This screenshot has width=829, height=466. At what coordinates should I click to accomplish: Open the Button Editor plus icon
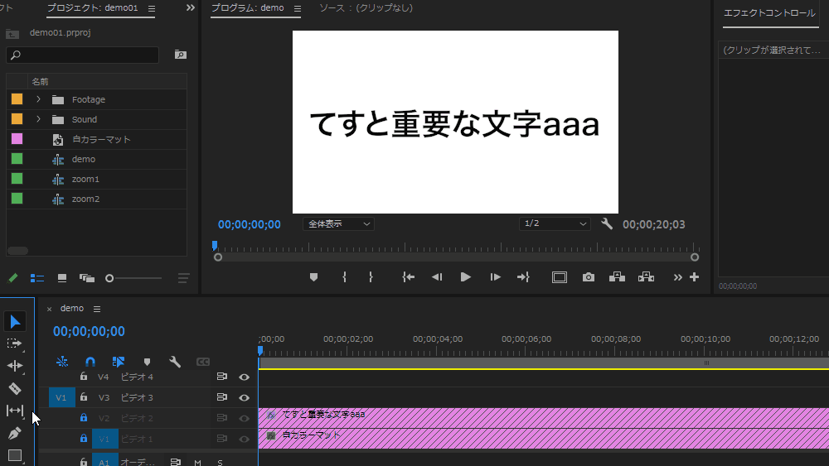pyautogui.click(x=694, y=277)
